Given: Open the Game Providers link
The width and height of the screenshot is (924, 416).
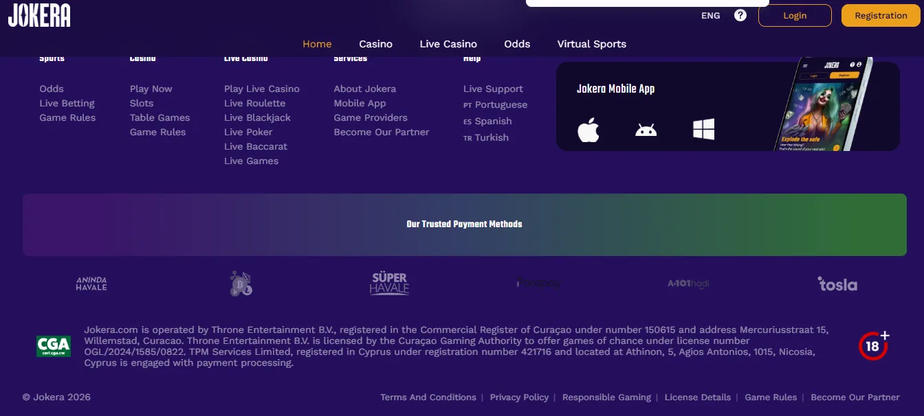Looking at the screenshot, I should click(x=371, y=117).
